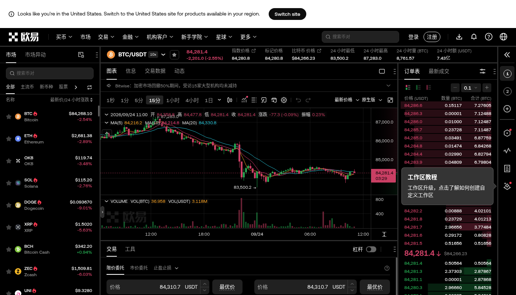Click the market panel 搜索币对 search box
This screenshot has width=516, height=295.
click(x=50, y=73)
